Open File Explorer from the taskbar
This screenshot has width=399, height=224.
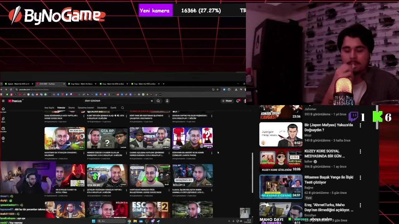tap(135, 221)
